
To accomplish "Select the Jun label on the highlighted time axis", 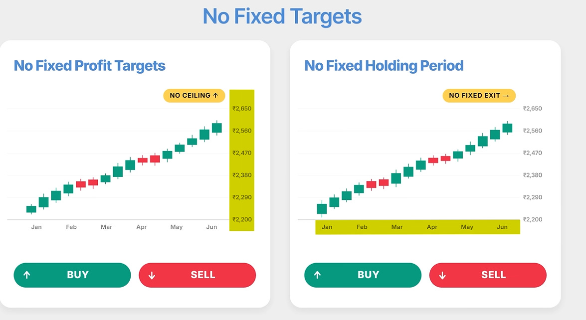I will click(502, 227).
